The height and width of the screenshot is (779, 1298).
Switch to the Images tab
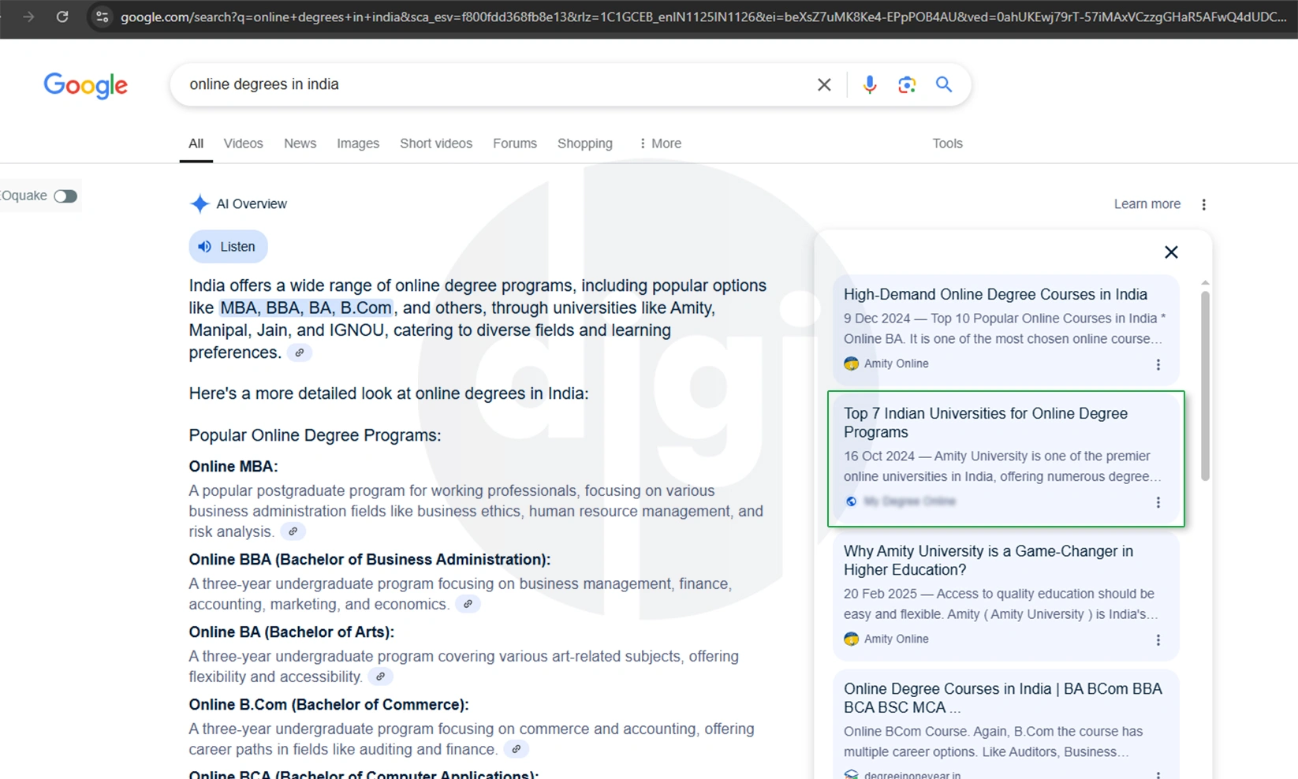coord(357,143)
